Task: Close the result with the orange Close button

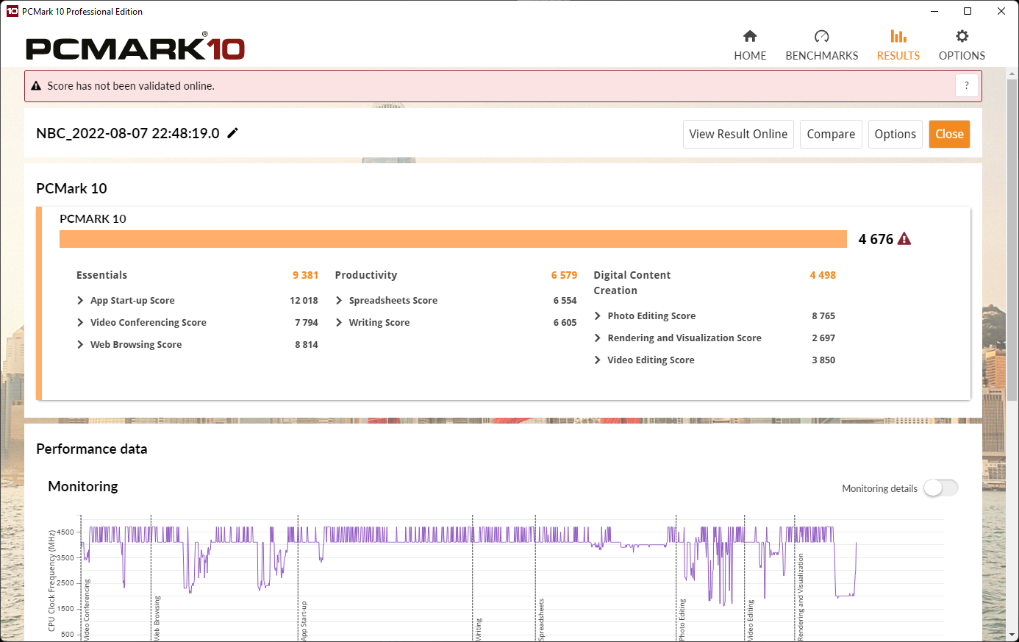Action: (x=949, y=134)
